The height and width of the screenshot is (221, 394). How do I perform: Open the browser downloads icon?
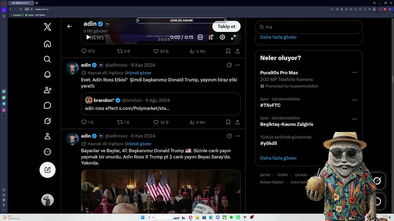tap(365, 9)
